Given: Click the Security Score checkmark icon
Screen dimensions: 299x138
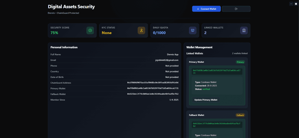Looking at the screenshot, I should point(90,31).
